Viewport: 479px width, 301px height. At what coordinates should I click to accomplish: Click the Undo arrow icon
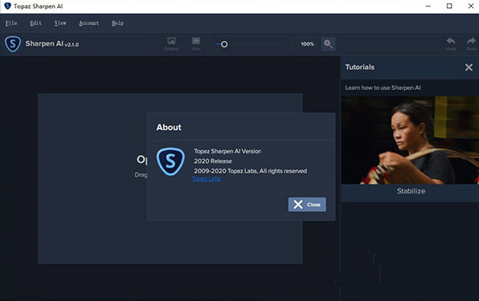(451, 41)
